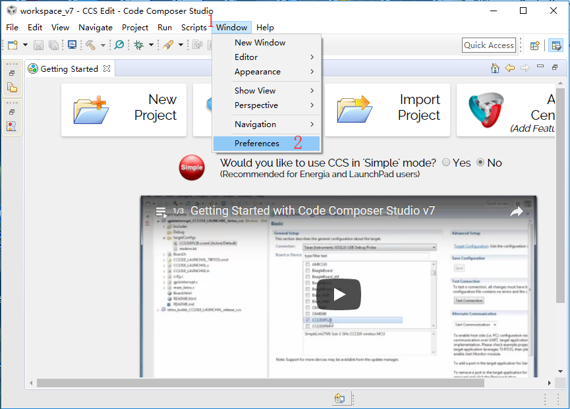Click the scroll-right arrow at the bottom

tap(549, 383)
